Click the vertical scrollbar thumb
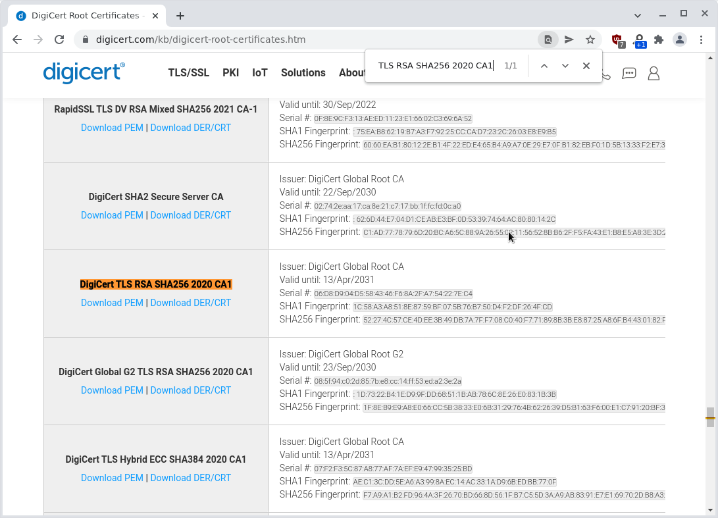Screen dimensions: 718x518 tap(710, 417)
